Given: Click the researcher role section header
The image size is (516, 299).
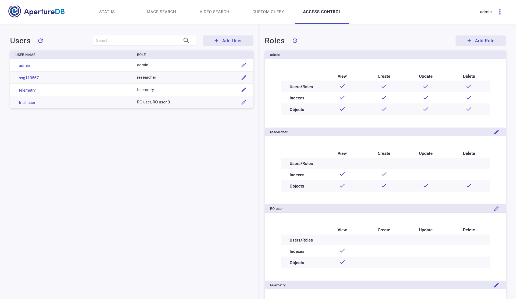Looking at the screenshot, I should [385, 132].
